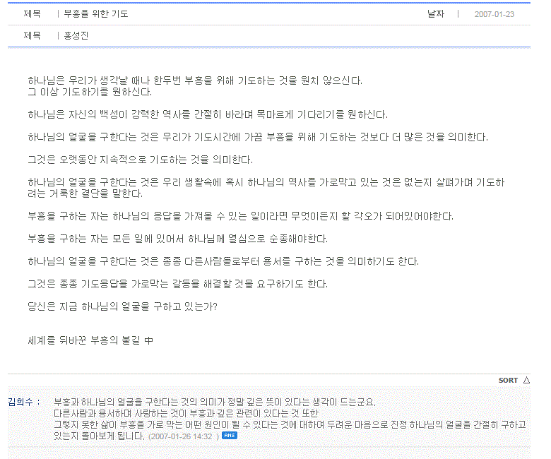Click the line 당신은 지금 하나님의 얼굴을 구하고 있는가?

(122, 306)
